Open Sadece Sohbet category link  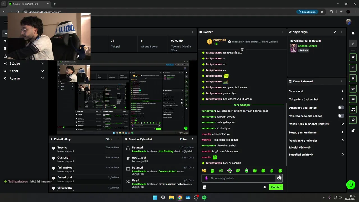tap(308, 46)
